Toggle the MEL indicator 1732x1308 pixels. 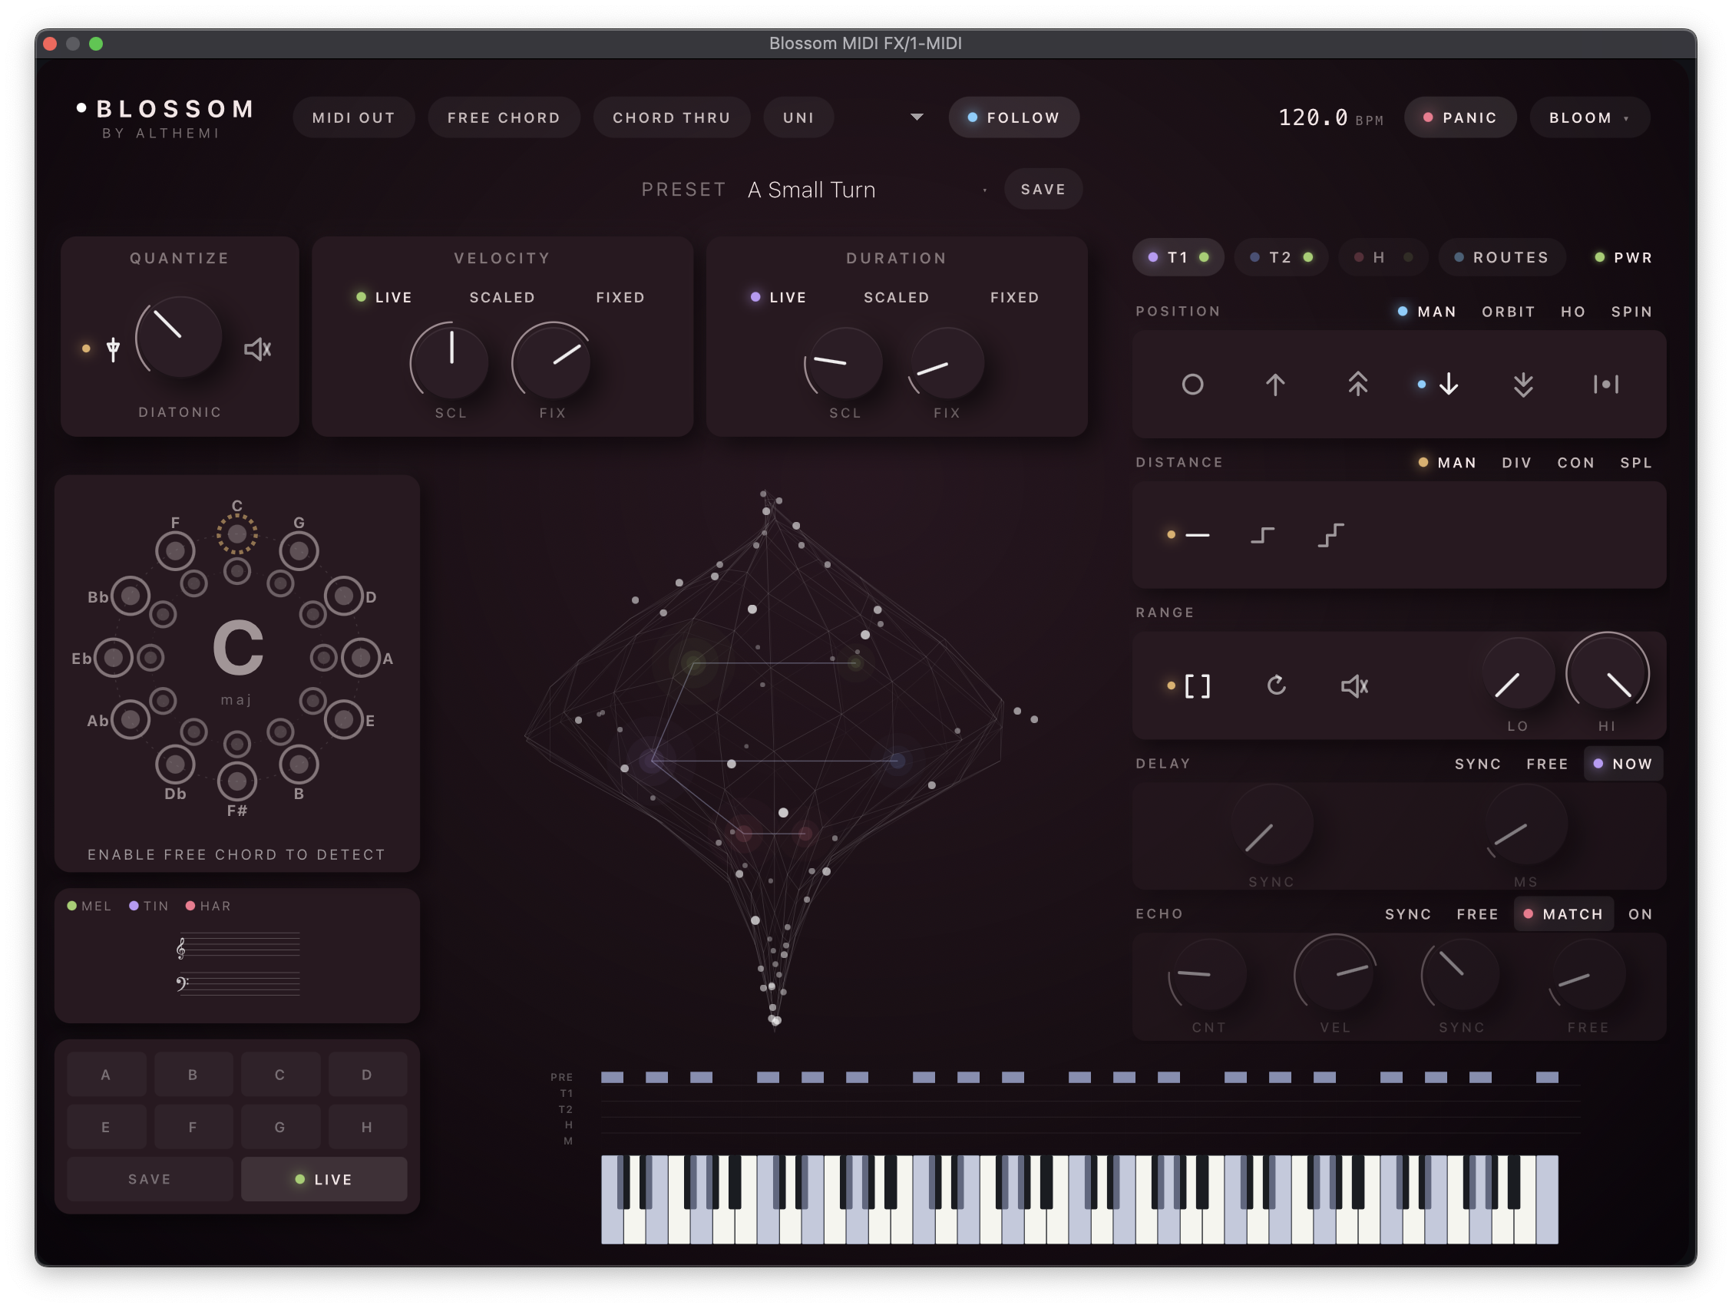coord(89,906)
